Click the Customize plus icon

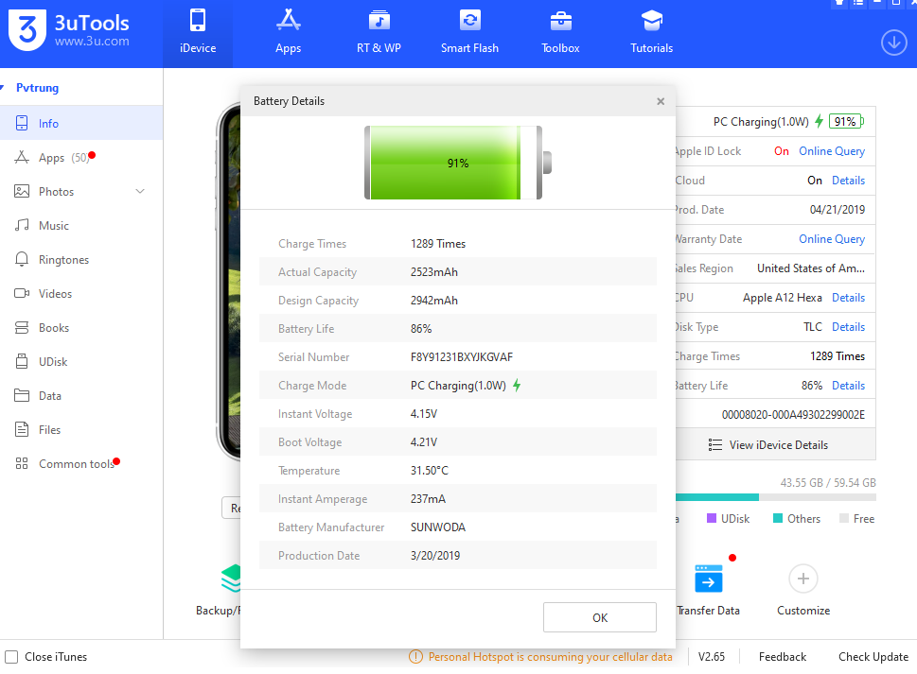[x=802, y=579]
